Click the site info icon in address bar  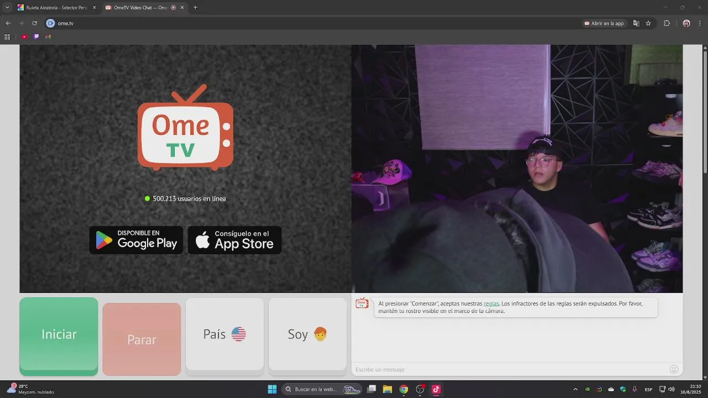tap(50, 23)
